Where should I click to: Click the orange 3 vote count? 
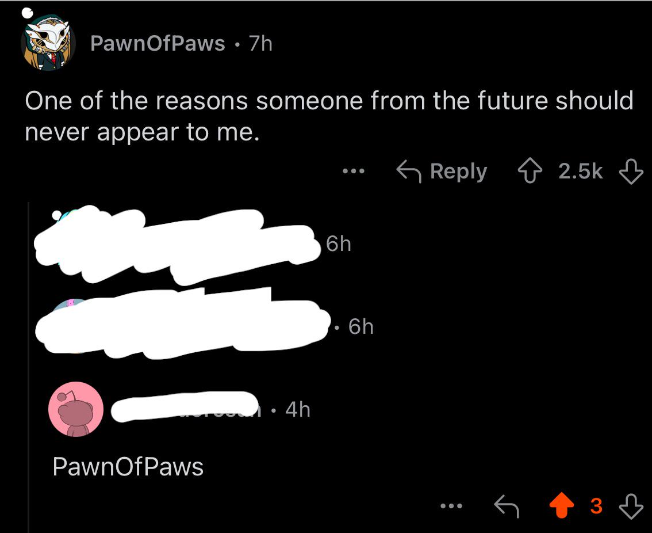(596, 506)
